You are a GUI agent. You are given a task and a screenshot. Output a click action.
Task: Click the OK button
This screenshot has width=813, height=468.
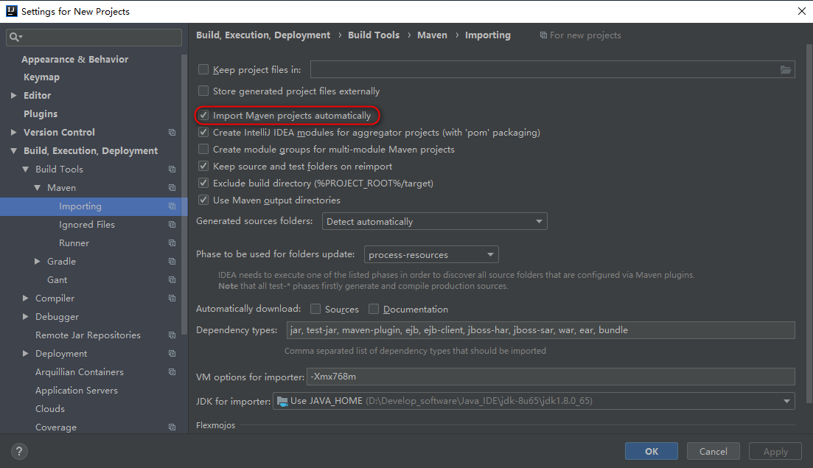pyautogui.click(x=652, y=451)
